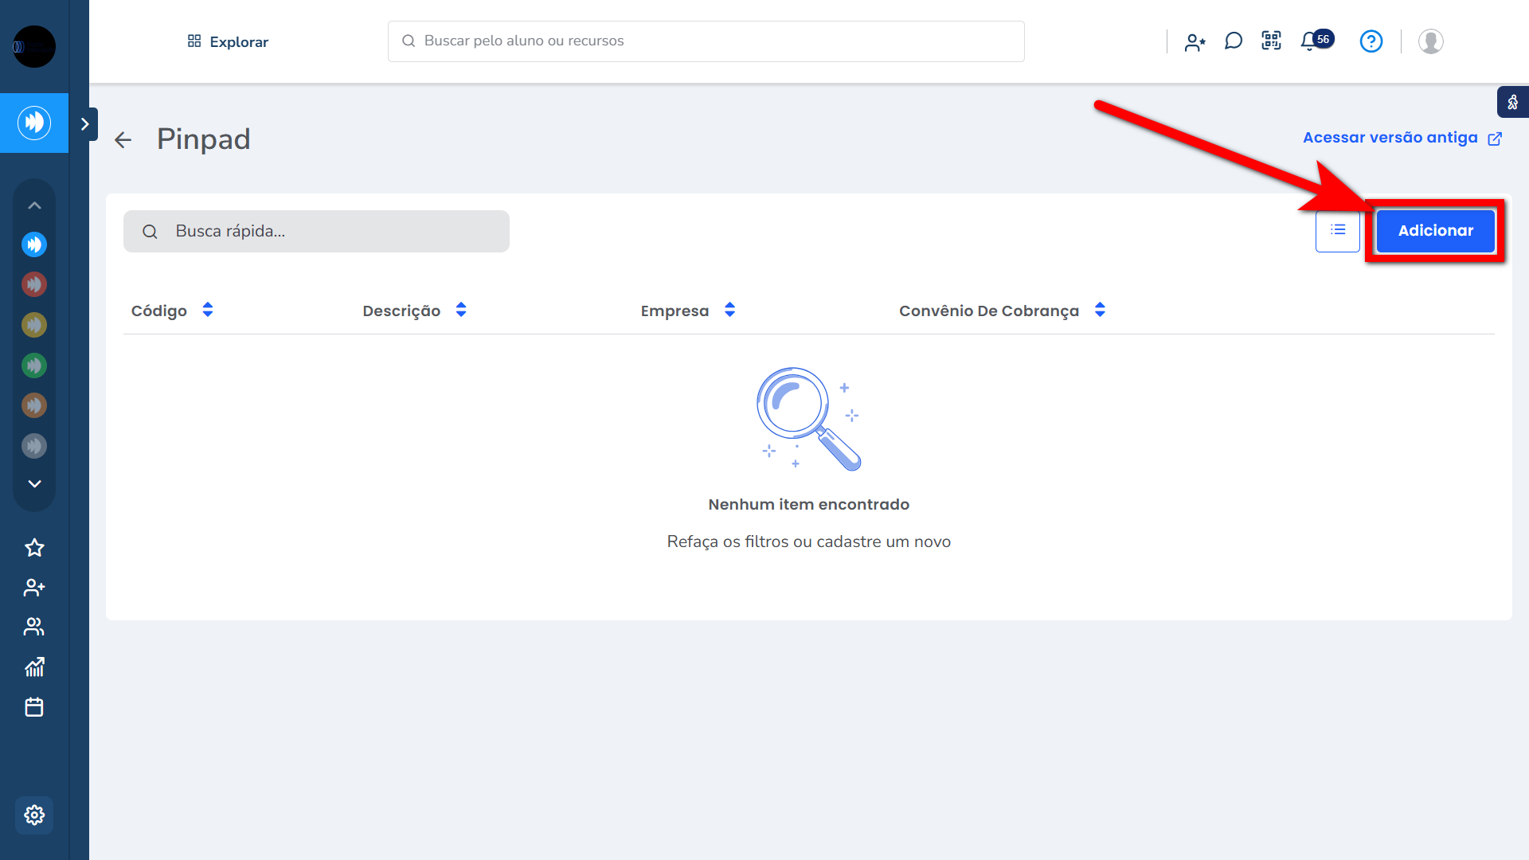Click the favorites star in sidebar
The image size is (1529, 860).
point(34,548)
